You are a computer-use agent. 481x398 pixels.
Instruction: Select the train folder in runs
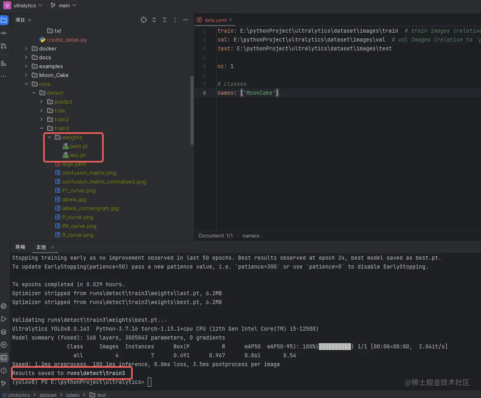[60, 111]
